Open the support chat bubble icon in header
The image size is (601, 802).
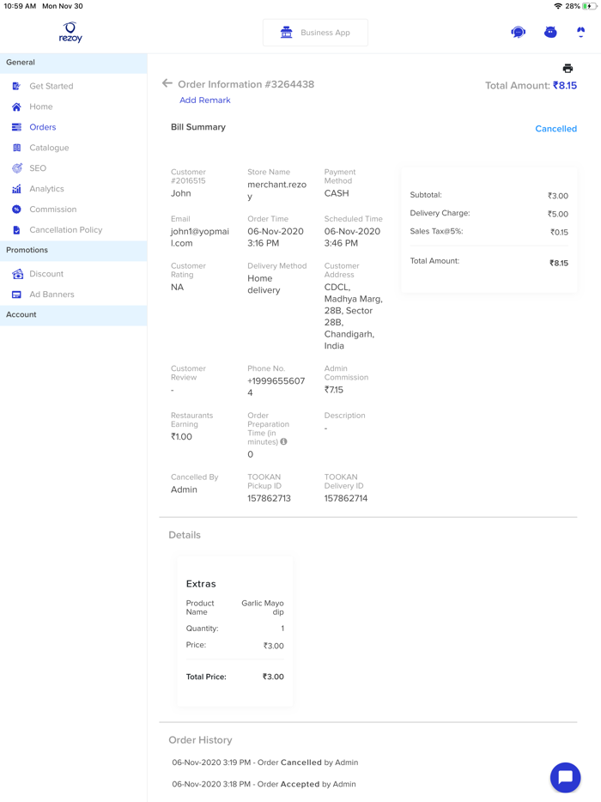click(x=518, y=33)
